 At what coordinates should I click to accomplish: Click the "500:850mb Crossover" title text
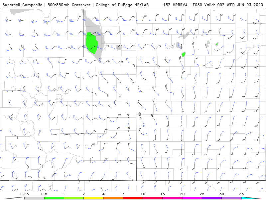(69, 5)
